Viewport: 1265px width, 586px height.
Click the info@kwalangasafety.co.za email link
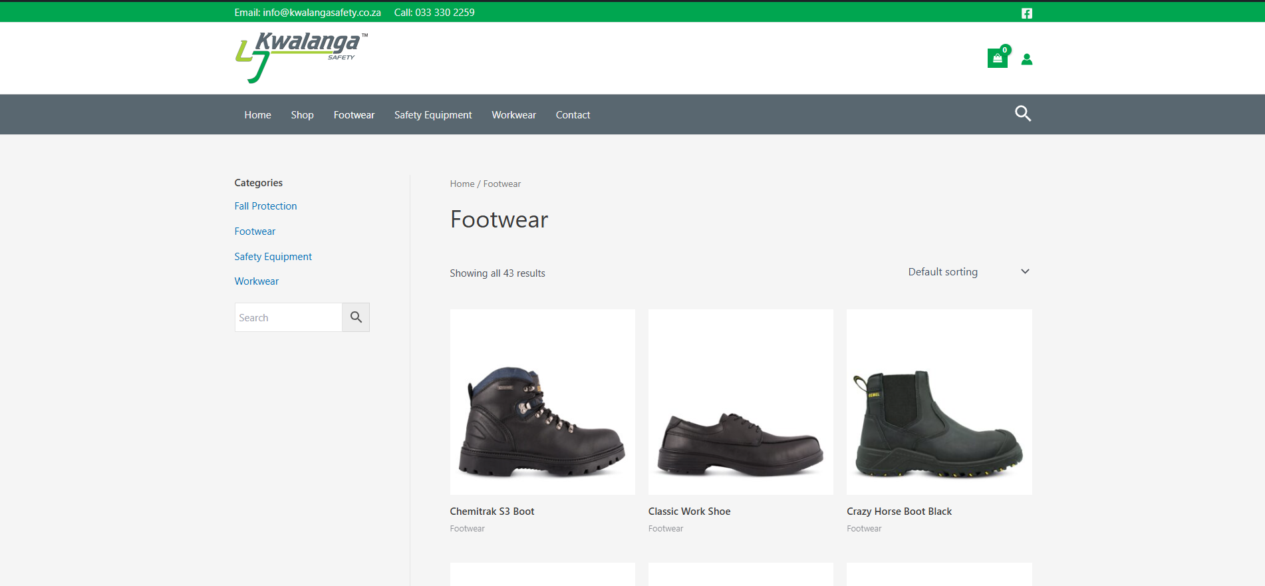[x=322, y=13]
